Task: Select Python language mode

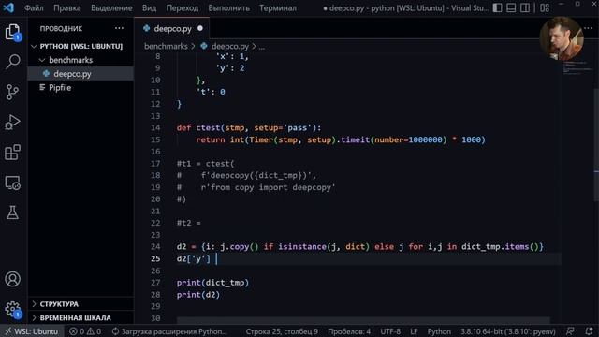Action: click(x=439, y=331)
